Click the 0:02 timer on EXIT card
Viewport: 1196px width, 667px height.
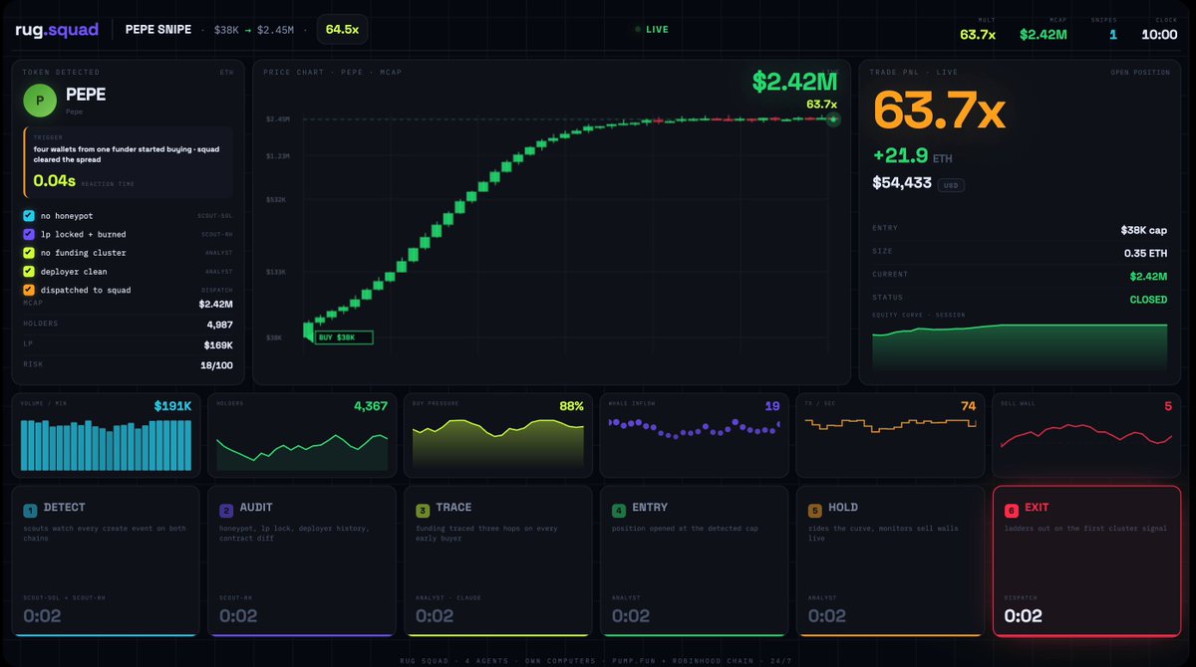pyautogui.click(x=1024, y=616)
